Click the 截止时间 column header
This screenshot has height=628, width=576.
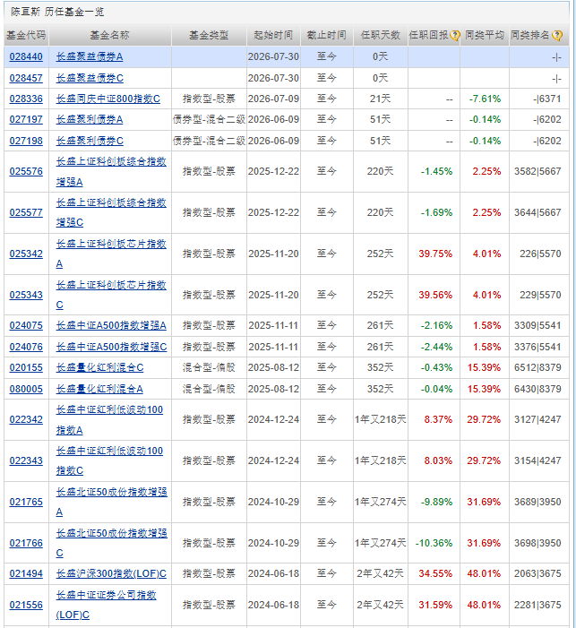[x=326, y=35]
